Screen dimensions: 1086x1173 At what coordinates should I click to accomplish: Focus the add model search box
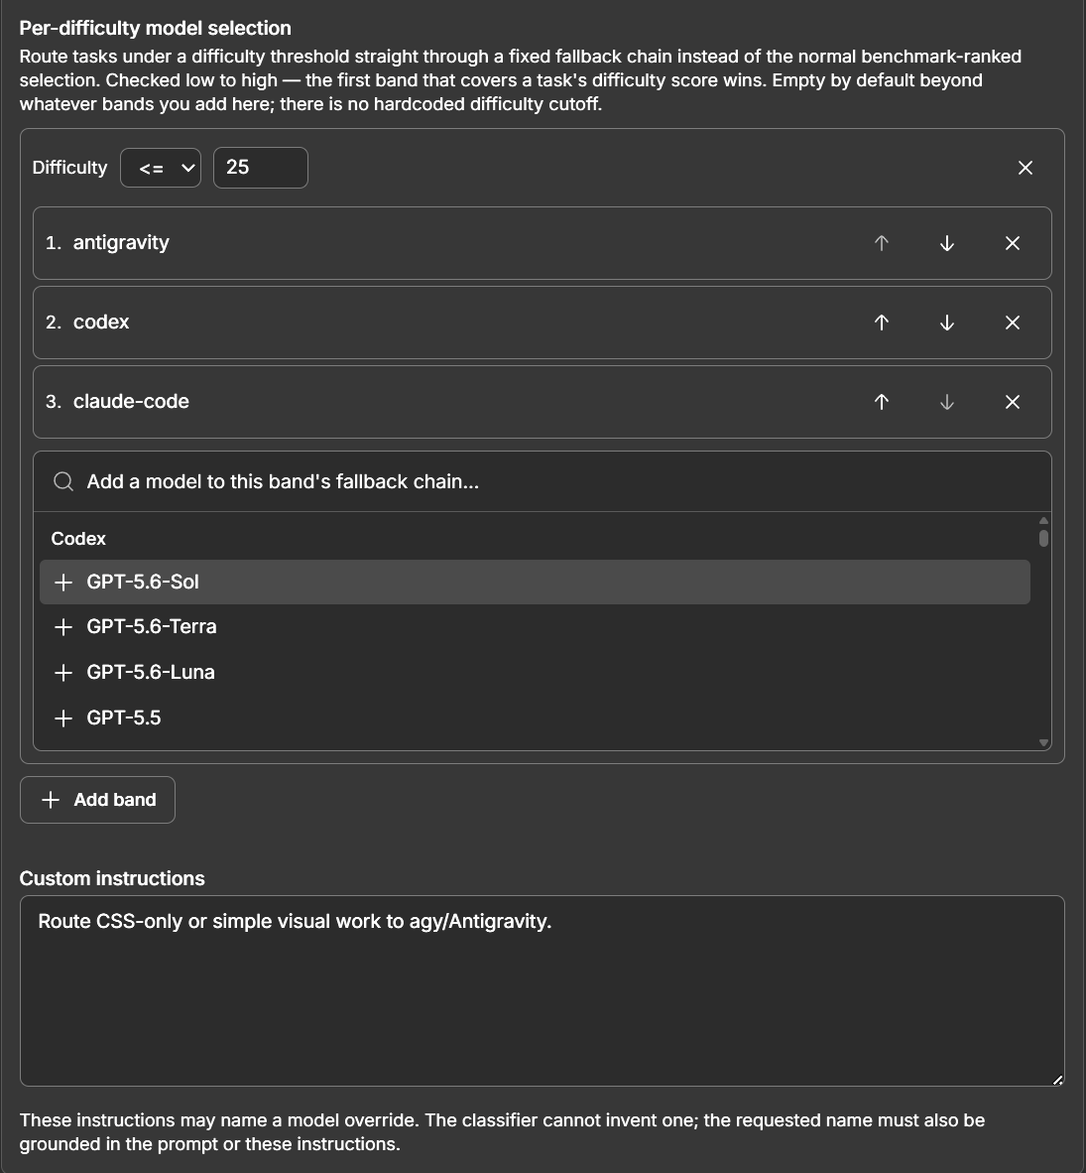click(542, 481)
